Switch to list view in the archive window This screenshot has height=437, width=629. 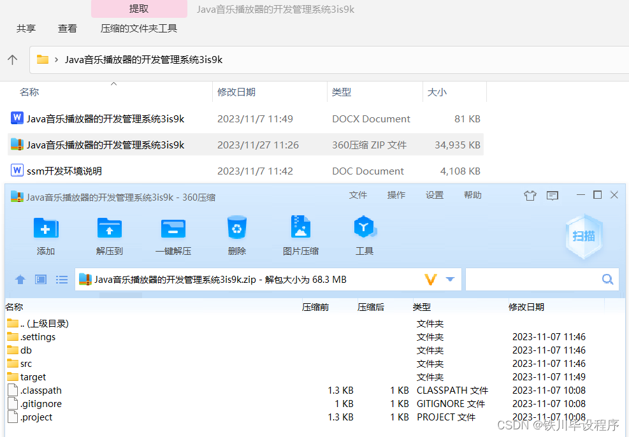(61, 279)
